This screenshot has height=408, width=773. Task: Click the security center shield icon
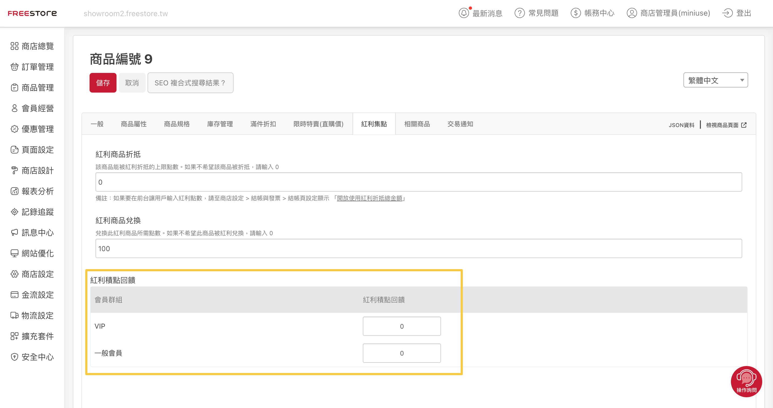point(14,357)
